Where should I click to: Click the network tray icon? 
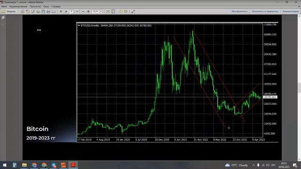click(263, 165)
